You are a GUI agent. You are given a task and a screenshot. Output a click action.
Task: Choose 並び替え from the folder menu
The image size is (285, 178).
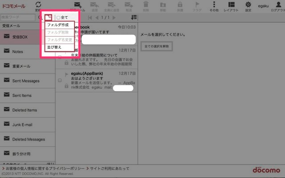click(60, 47)
